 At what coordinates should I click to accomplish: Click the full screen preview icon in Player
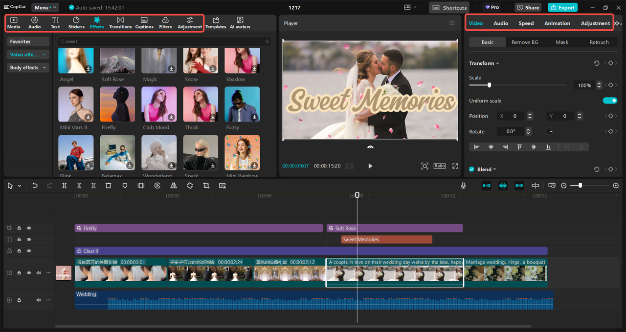[x=455, y=166]
